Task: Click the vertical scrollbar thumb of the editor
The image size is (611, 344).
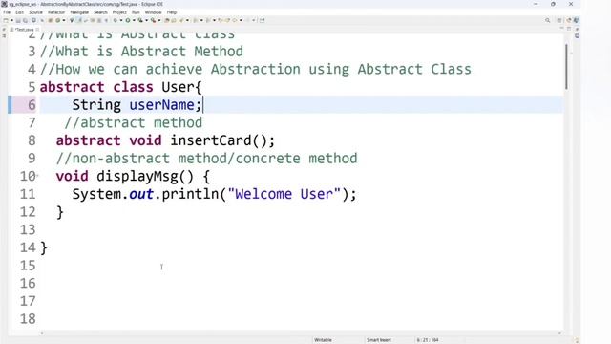Action: (566, 66)
